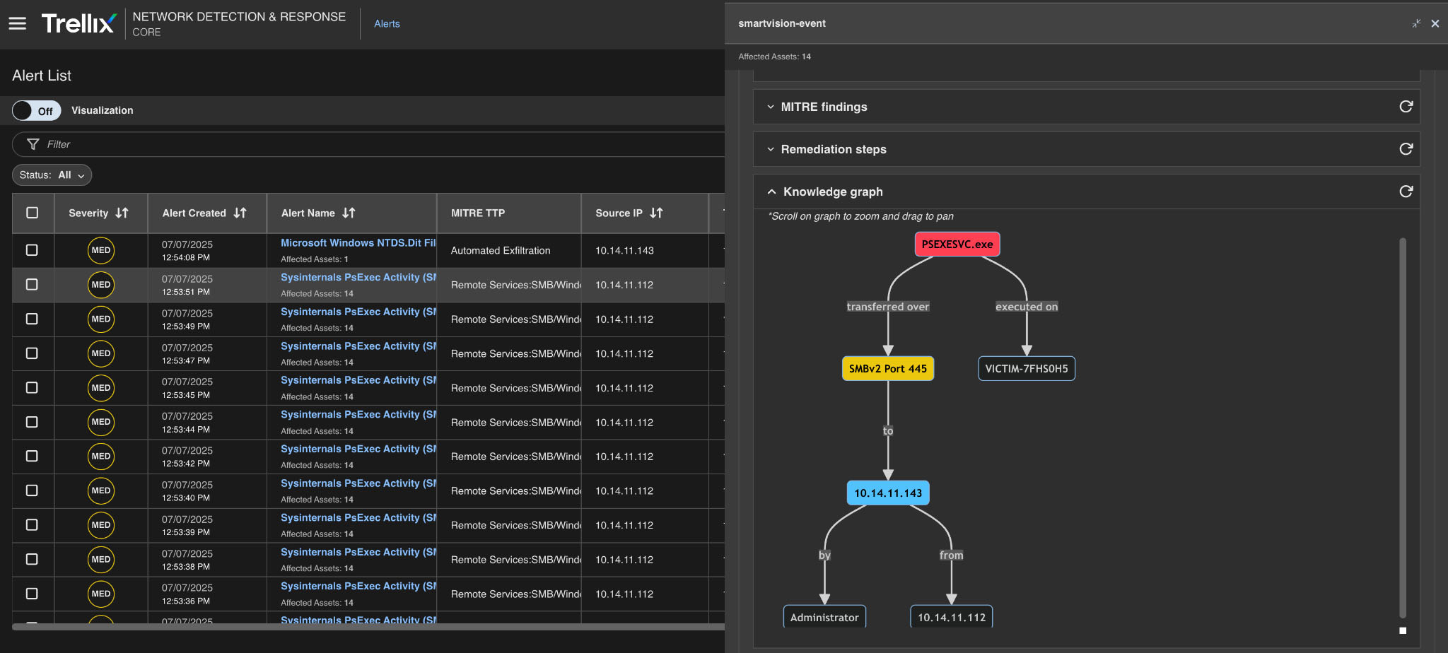Sort alerts by Alert Name column
The image size is (1448, 653).
(x=349, y=213)
